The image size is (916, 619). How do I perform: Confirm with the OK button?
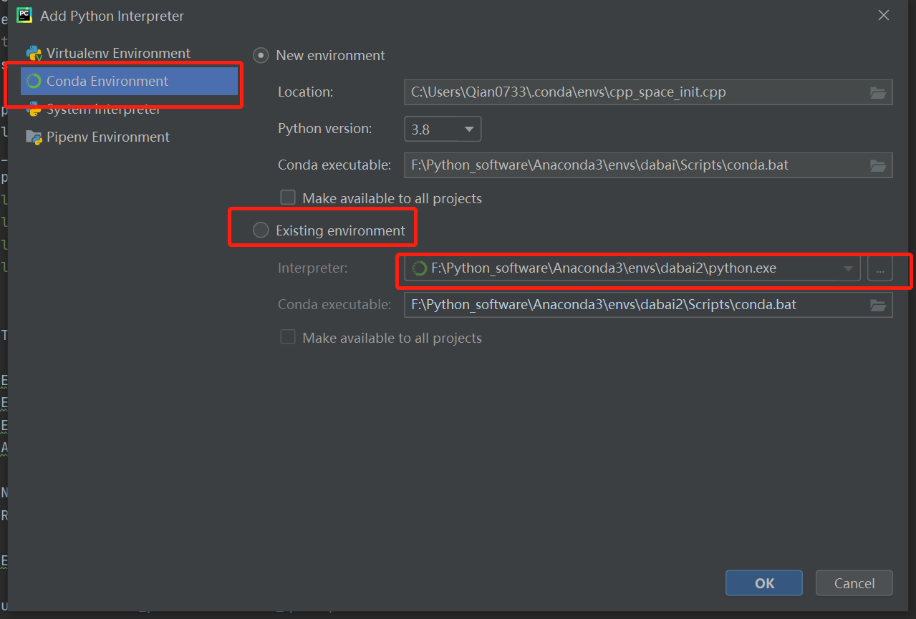click(764, 583)
